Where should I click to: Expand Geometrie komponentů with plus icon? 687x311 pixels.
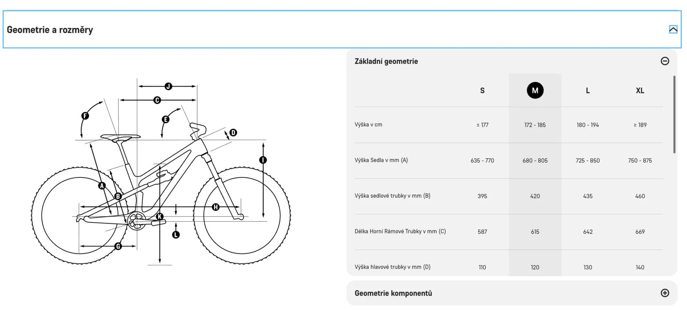(665, 293)
